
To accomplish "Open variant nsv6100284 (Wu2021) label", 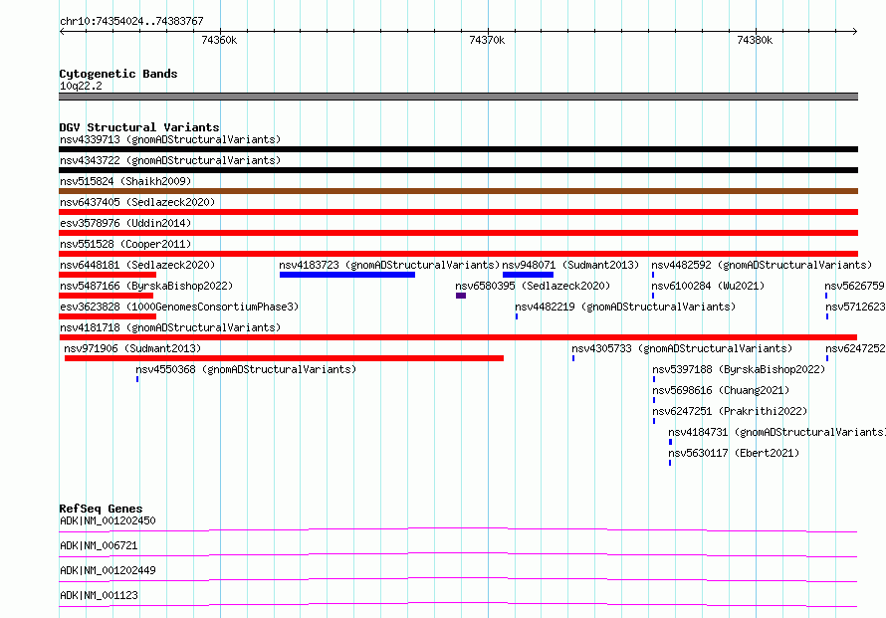I will [x=708, y=286].
